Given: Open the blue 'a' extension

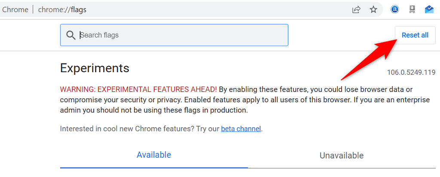Looking at the screenshot, I should pos(394,9).
